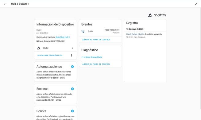Viewport: 201px width, 120px height.
Task: Click the Escenas card heading
Action: click(42, 89)
